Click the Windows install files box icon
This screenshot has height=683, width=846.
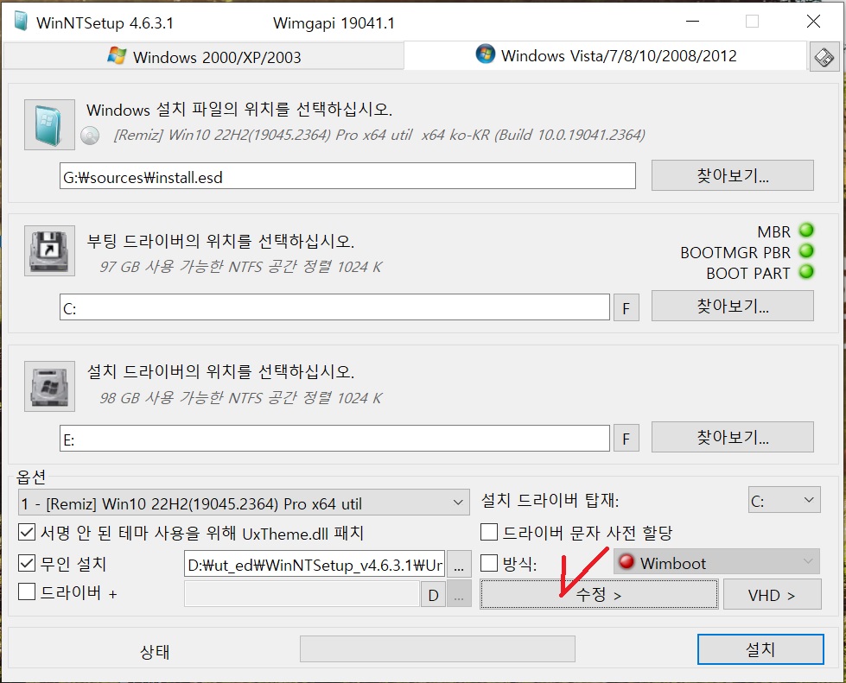[49, 124]
